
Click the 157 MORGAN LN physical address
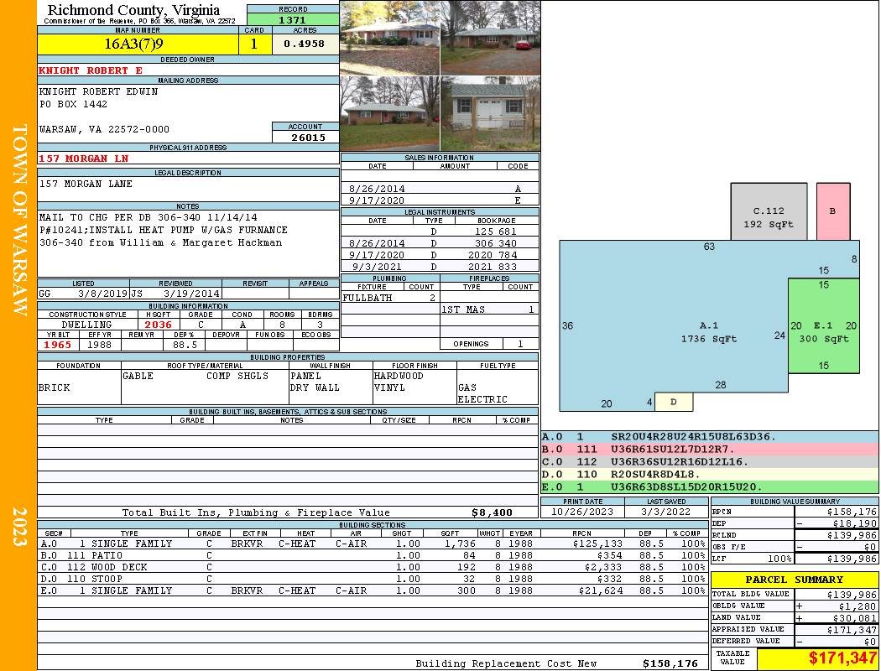84,158
